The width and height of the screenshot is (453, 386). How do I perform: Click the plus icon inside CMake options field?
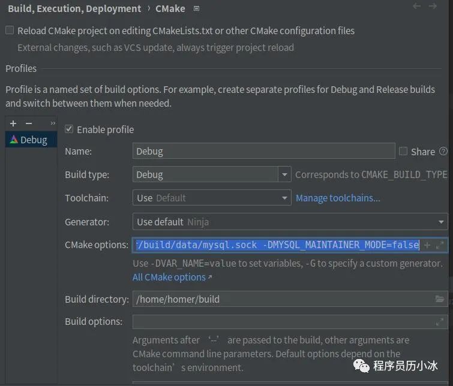(427, 245)
